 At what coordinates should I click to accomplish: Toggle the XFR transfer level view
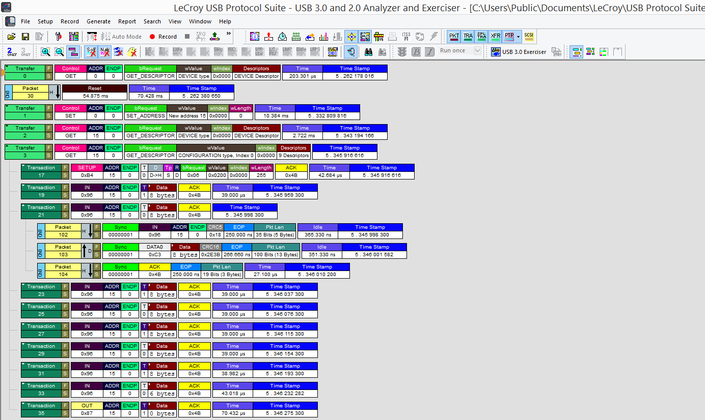[495, 37]
